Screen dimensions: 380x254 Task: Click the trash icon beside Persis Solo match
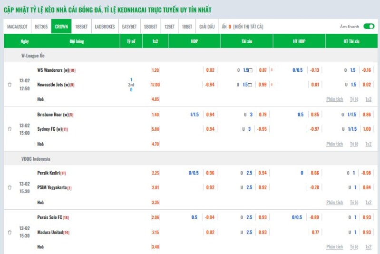tap(10, 232)
